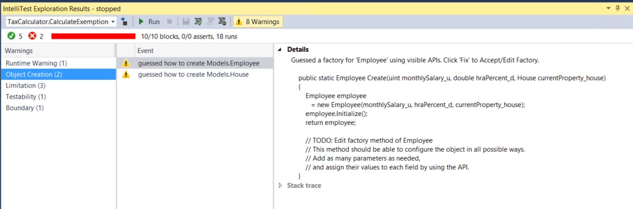The image size is (633, 209).
Task: Select 'guessed how to create Models.Employee' event
Action: click(198, 63)
